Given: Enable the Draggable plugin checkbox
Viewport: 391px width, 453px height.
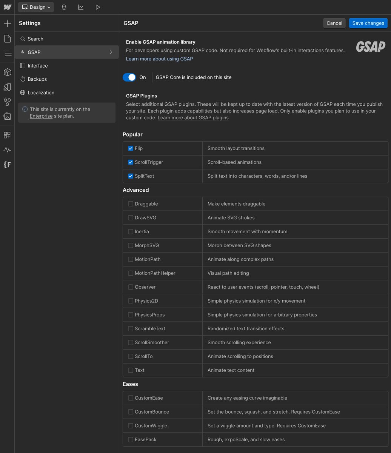Looking at the screenshot, I should tap(131, 204).
